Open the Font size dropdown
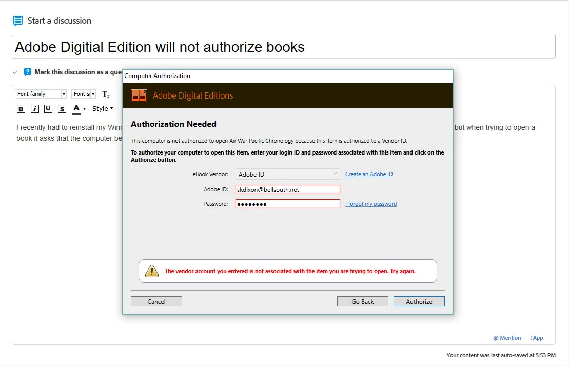Screen dimensions: 569x366 click(x=84, y=94)
